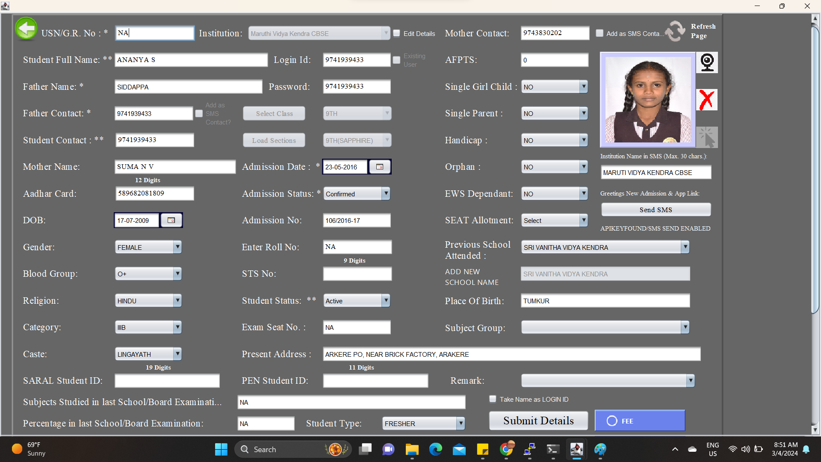Image resolution: width=821 pixels, height=462 pixels.
Task: Open the Admission Date calendar picker
Action: [x=379, y=167]
